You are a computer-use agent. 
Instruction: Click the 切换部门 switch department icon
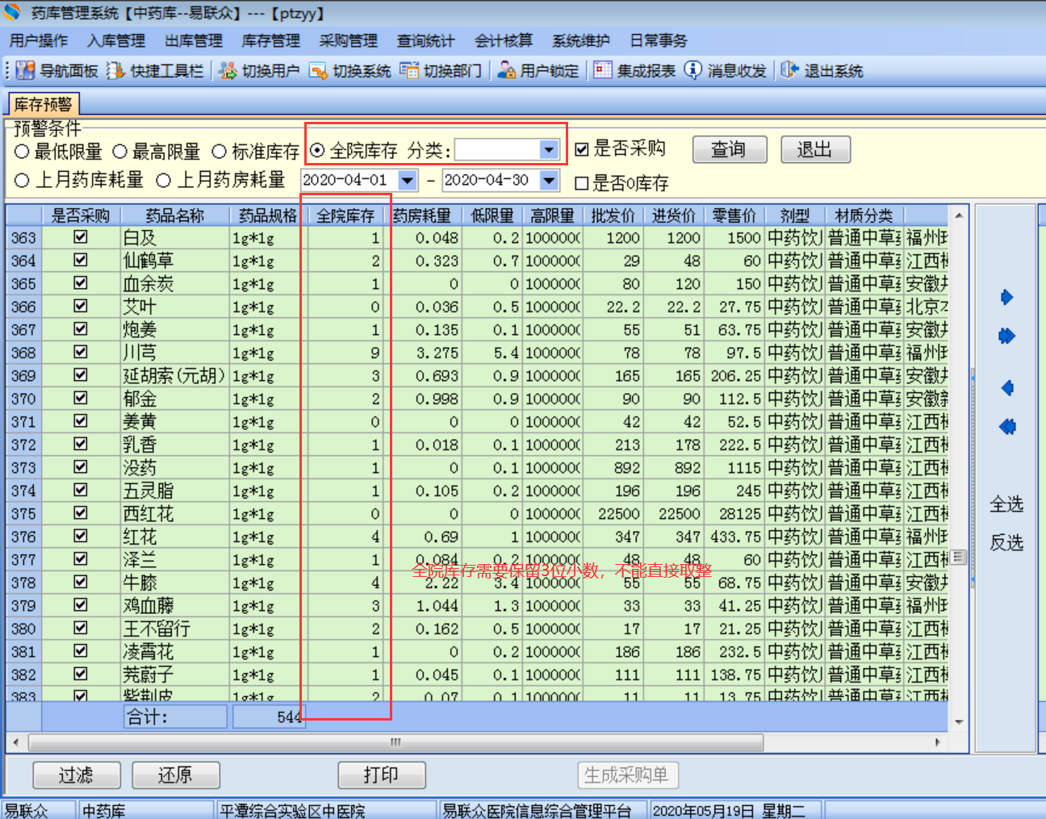(409, 71)
